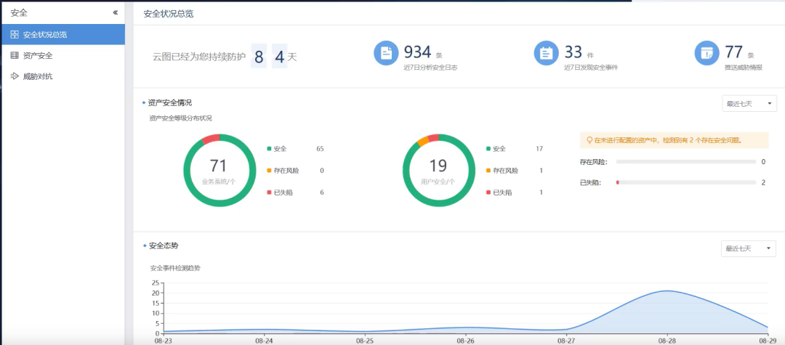Select 资产安全 menu item
Screen dimensions: 785x345
(x=38, y=55)
